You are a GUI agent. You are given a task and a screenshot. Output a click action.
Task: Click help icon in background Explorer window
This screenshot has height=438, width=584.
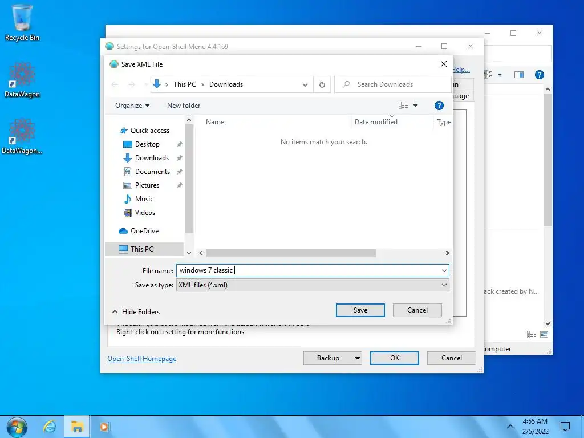point(539,75)
